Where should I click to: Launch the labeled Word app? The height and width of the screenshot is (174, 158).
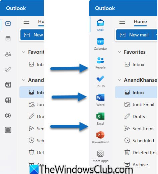(100, 100)
